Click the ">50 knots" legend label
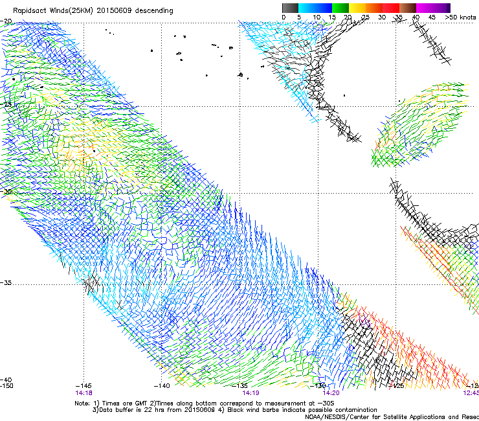 (x=460, y=17)
